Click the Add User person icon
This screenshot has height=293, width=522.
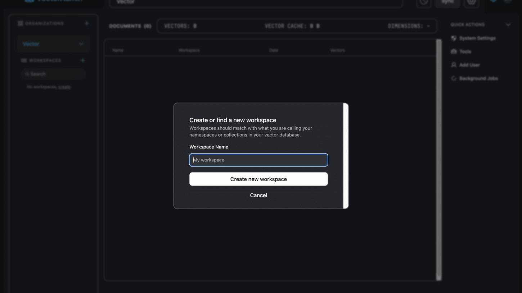[454, 65]
